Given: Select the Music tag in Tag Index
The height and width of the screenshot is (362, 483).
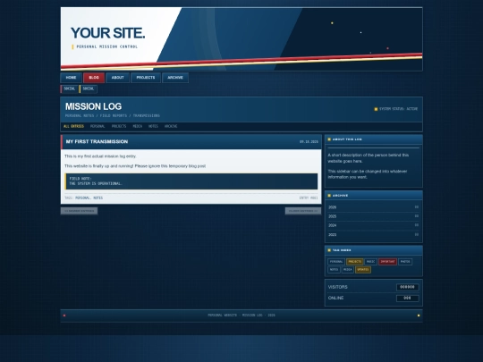Looking at the screenshot, I should click(x=370, y=262).
